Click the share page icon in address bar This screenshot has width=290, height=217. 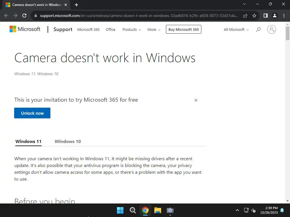(x=245, y=16)
